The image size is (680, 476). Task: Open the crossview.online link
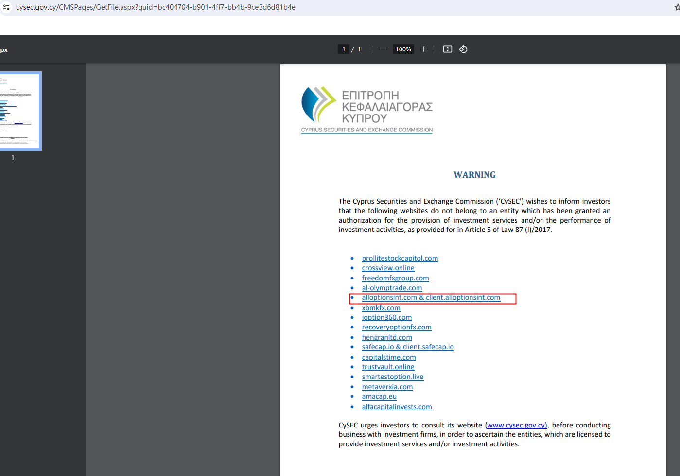click(388, 268)
